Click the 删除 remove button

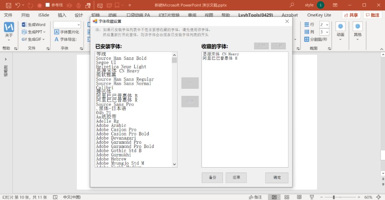click(x=190, y=101)
